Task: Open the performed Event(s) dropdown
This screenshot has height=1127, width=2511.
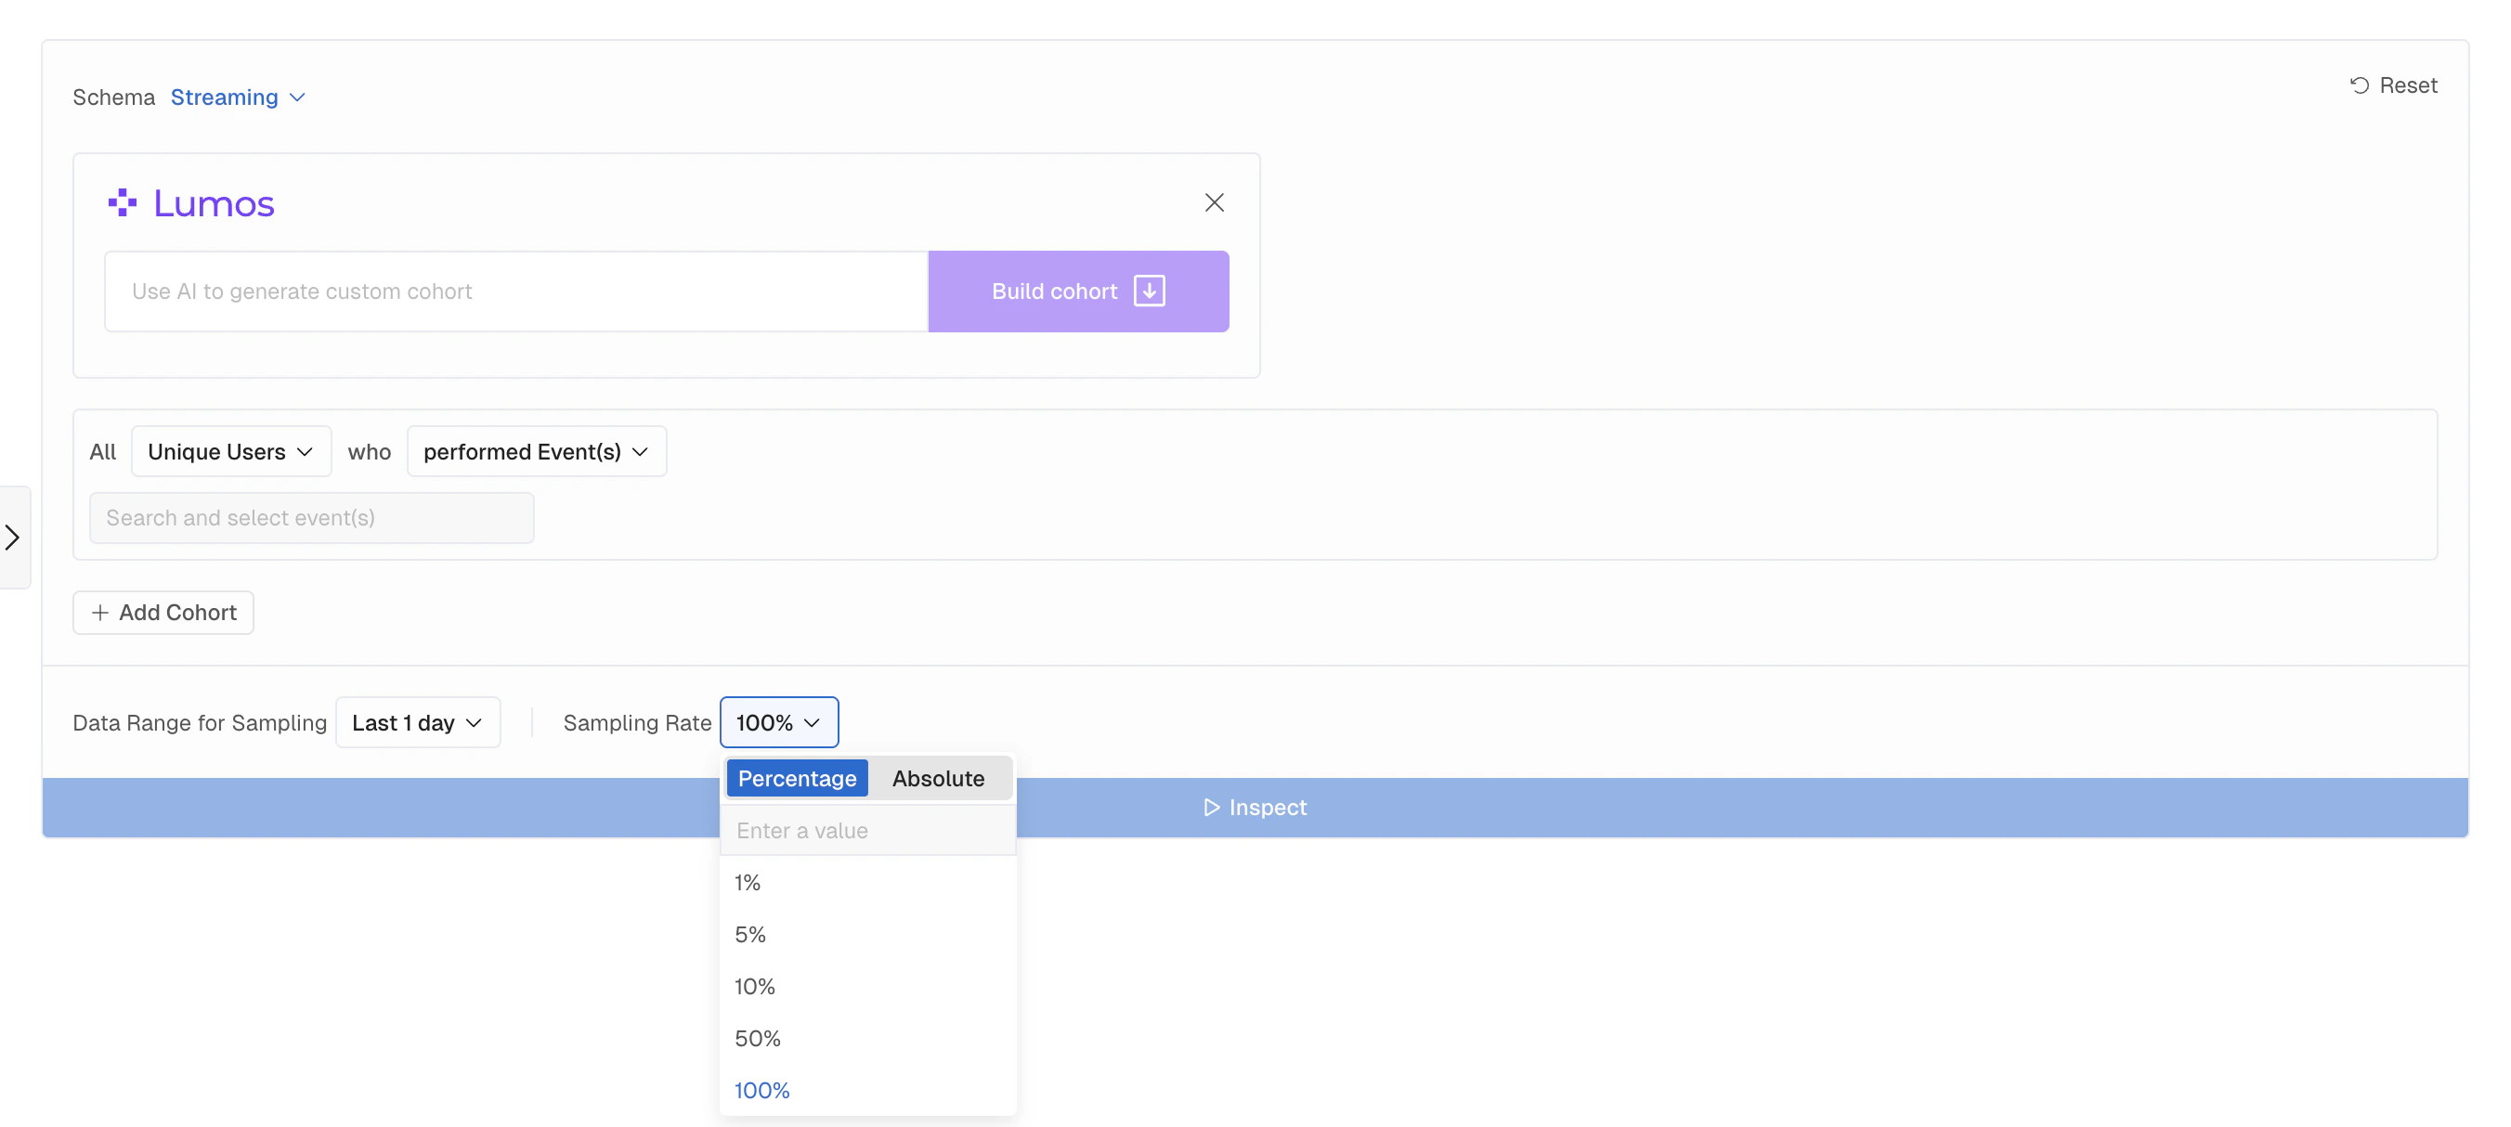Action: click(x=536, y=452)
